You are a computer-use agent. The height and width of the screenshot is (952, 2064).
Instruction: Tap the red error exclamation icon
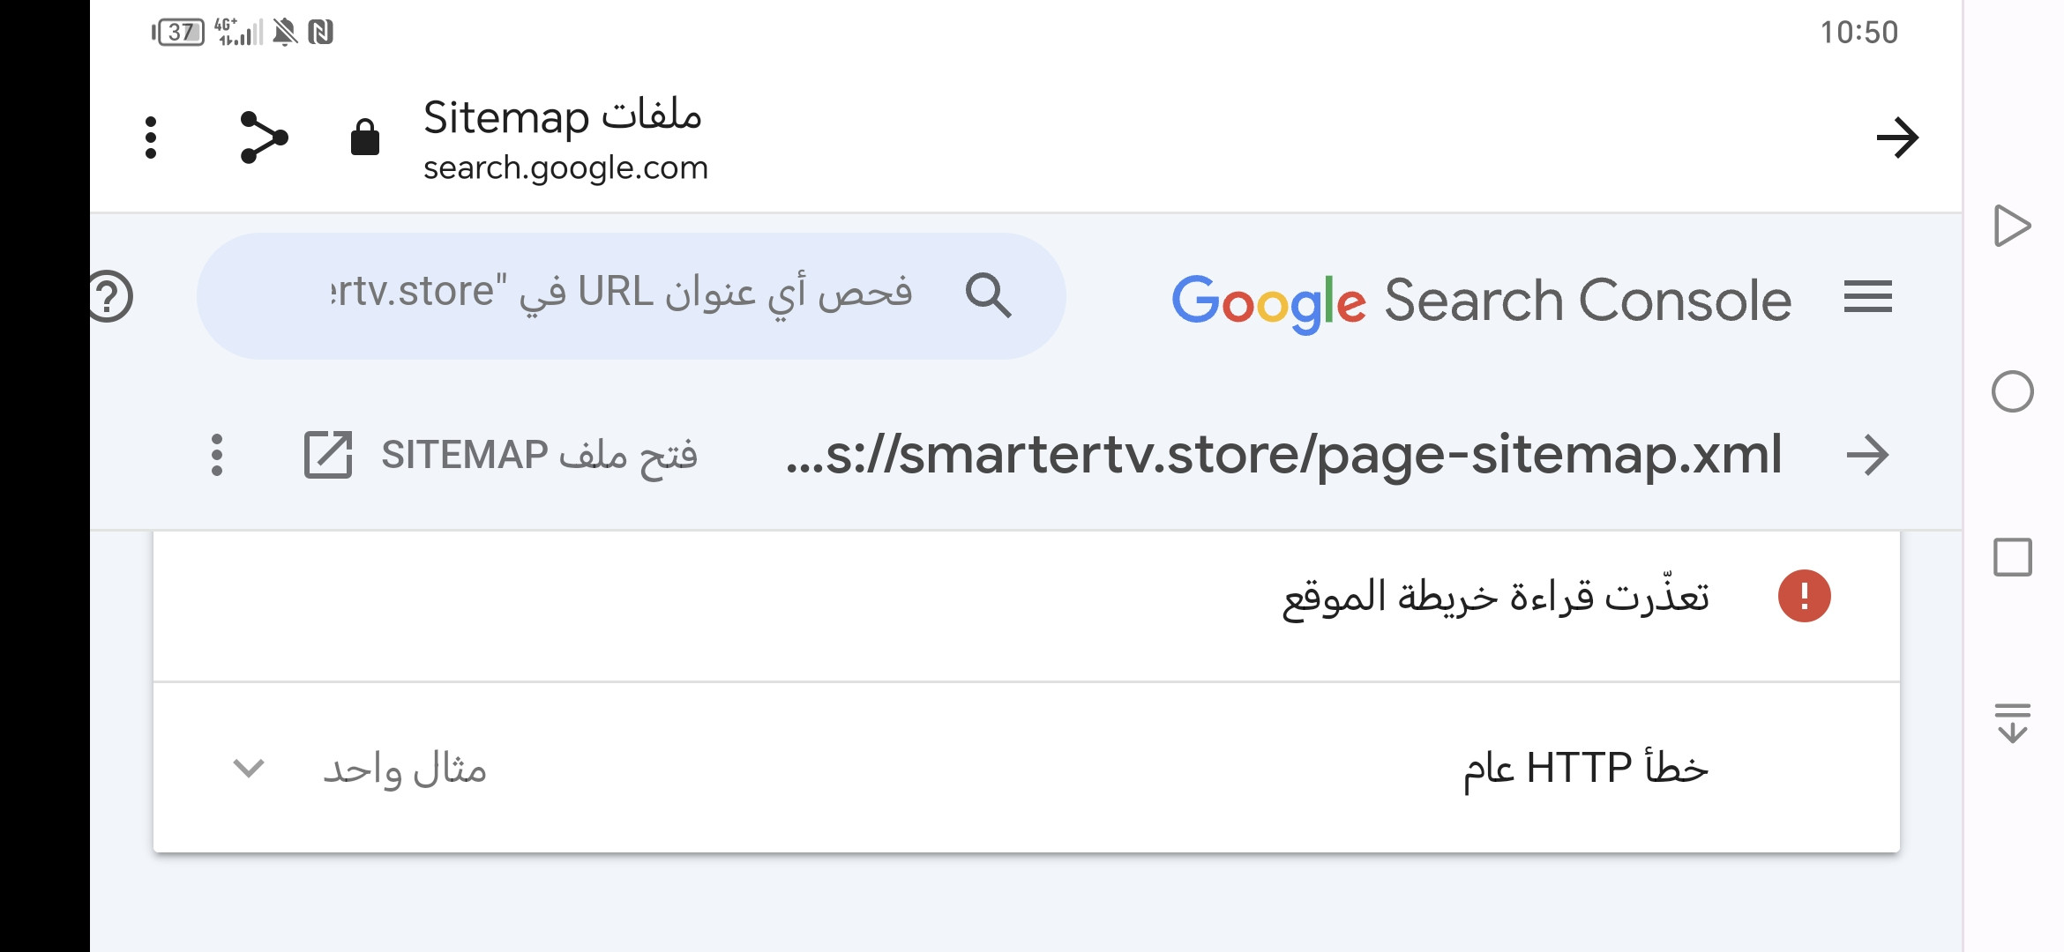click(x=1804, y=597)
